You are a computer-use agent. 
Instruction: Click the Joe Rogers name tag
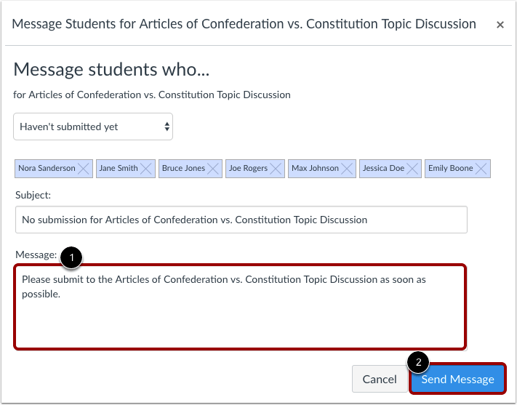tap(248, 169)
